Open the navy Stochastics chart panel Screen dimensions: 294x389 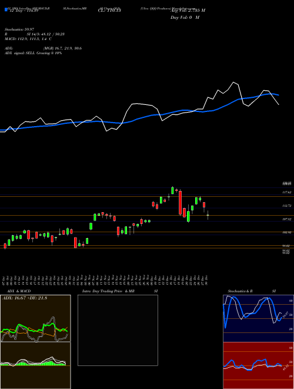click(x=258, y=318)
